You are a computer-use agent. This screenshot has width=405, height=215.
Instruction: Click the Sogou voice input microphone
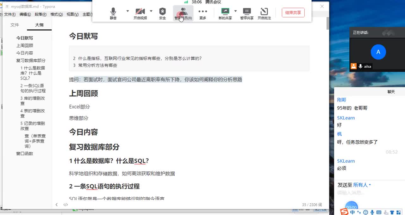[372, 212]
